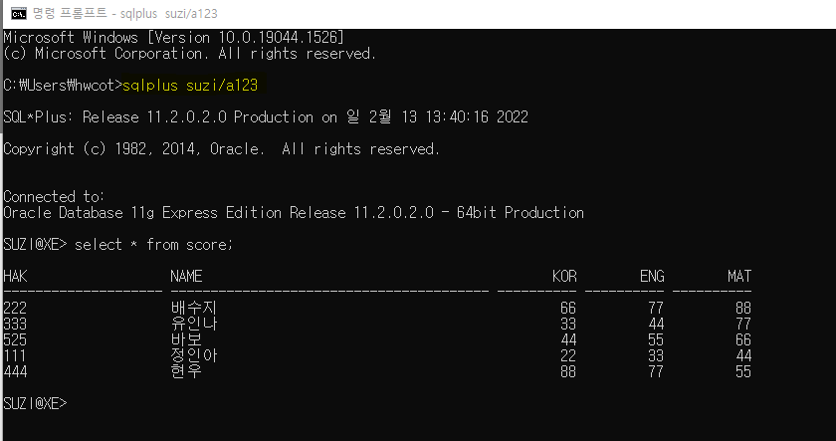Click the highlighted 'sqlplus suzi/a123' command
Image resolution: width=836 pixels, height=441 pixels.
pos(190,86)
